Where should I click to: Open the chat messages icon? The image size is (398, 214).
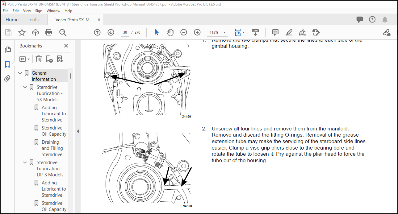(x=360, y=19)
